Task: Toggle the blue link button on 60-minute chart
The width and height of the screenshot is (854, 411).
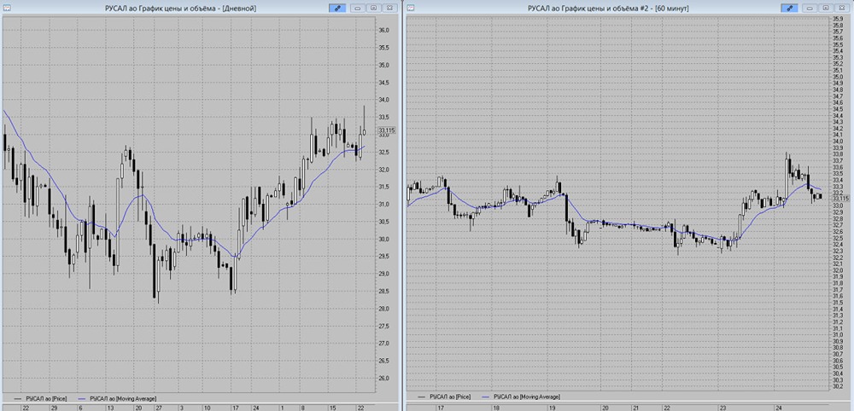Action: 789,8
